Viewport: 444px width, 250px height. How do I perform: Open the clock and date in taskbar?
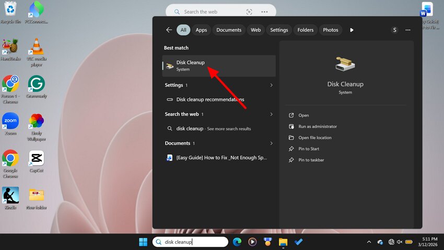coord(428,242)
